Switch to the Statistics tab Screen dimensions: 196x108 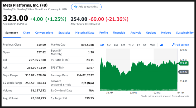pyautogui.click(x=64, y=33)
